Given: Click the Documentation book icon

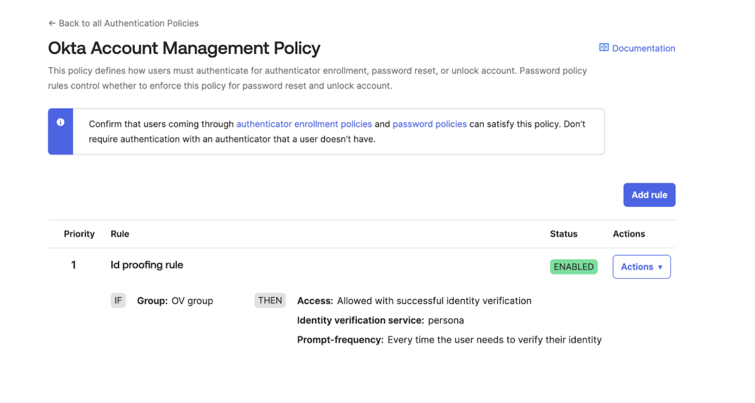Looking at the screenshot, I should 603,48.
